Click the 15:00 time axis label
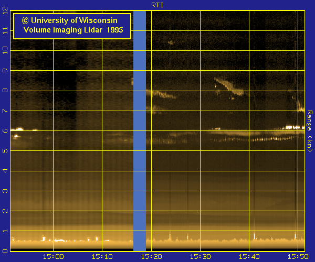315x262 pixels. [x=54, y=257]
